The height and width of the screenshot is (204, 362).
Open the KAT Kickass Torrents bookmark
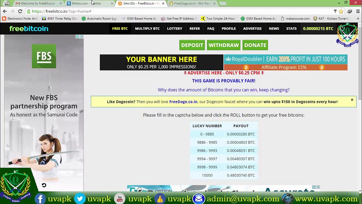[x=331, y=19]
